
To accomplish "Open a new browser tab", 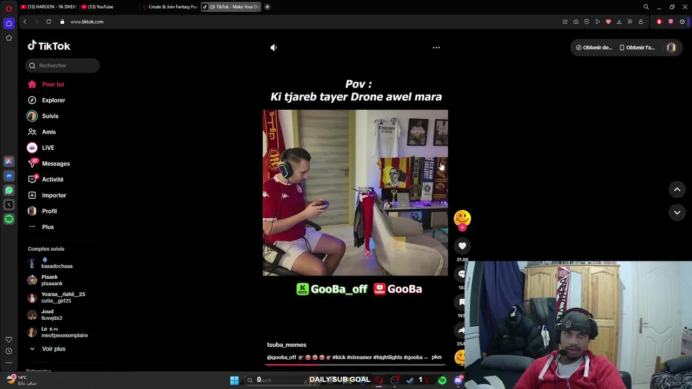I will pos(267,6).
